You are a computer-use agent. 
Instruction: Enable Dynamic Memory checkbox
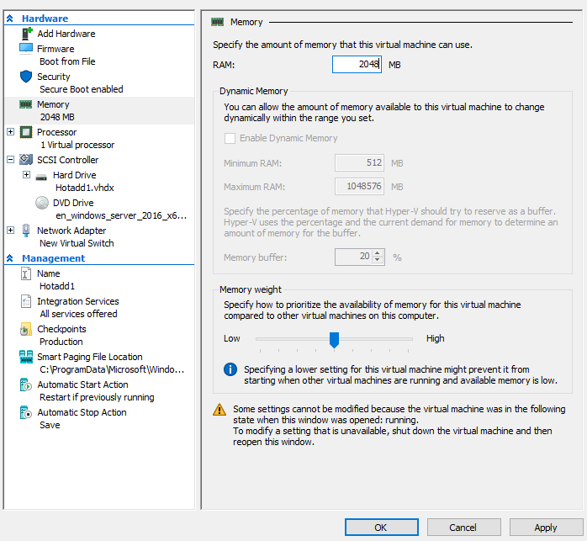pyautogui.click(x=230, y=138)
